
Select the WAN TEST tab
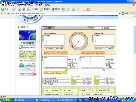tap(48, 28)
